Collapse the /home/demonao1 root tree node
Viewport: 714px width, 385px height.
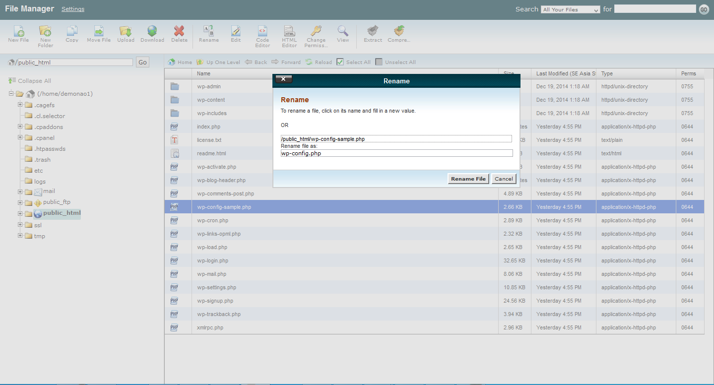pos(11,94)
